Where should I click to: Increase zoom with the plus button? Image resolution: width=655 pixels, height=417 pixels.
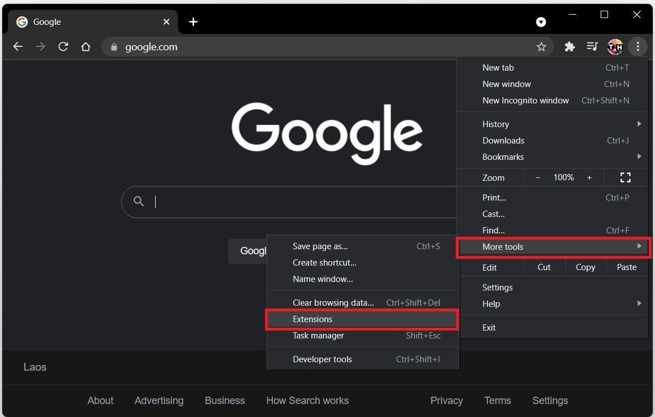pyautogui.click(x=589, y=177)
